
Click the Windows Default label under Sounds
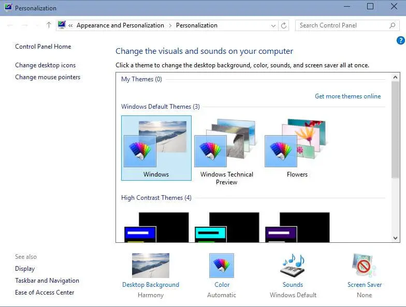click(293, 295)
